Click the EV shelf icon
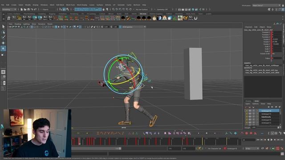The width and height of the screenshot is (285, 160). [x=185, y=18]
